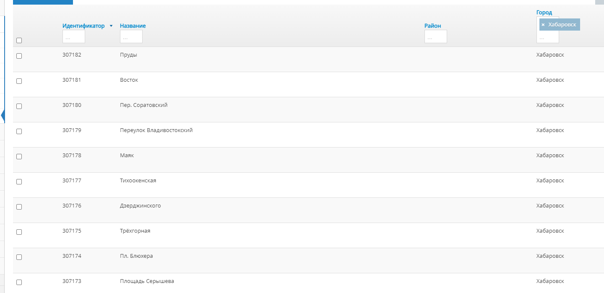Check the row for Пруды

[19, 56]
